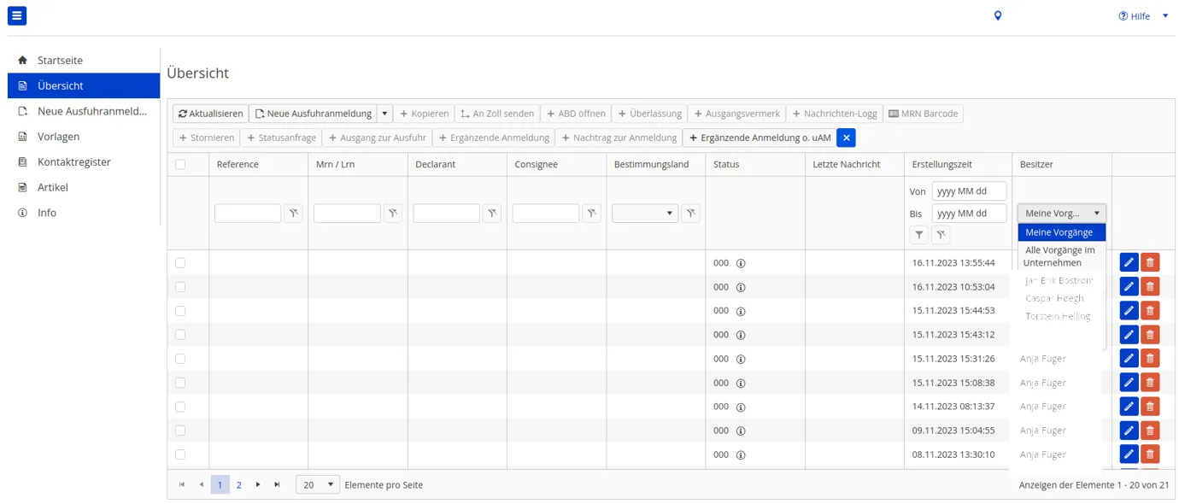Check the checkbox of the first row
The width and height of the screenshot is (1179, 504).
pyautogui.click(x=180, y=263)
